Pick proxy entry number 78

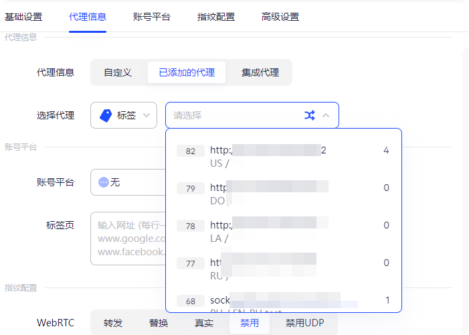pyautogui.click(x=283, y=231)
